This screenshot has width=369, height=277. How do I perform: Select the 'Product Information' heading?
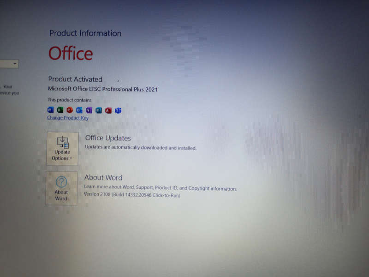pyautogui.click(x=85, y=33)
